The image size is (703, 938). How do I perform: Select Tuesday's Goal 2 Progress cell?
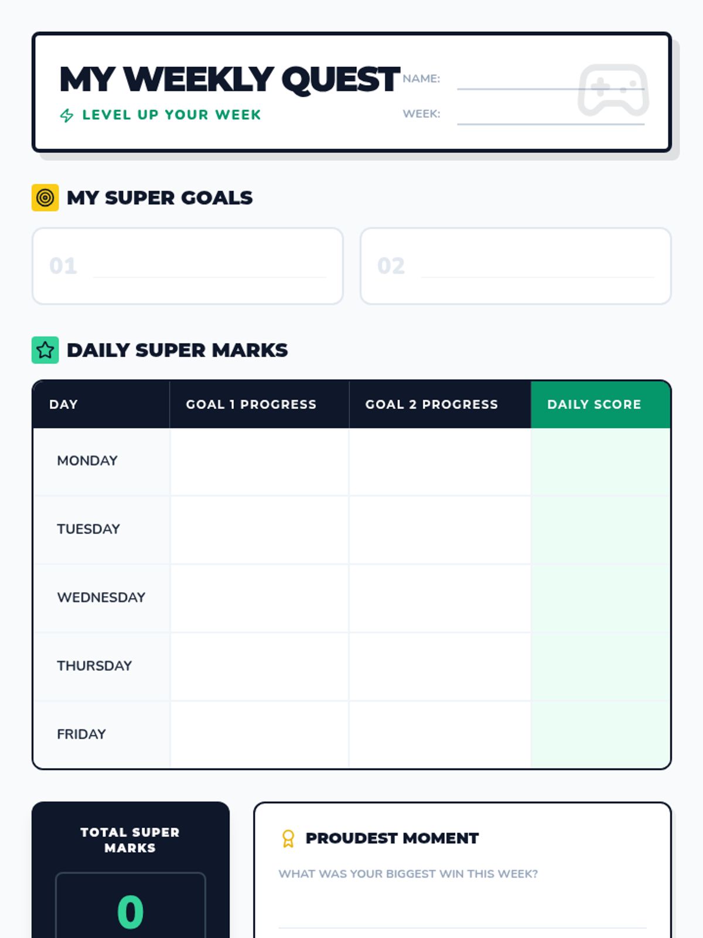click(439, 529)
